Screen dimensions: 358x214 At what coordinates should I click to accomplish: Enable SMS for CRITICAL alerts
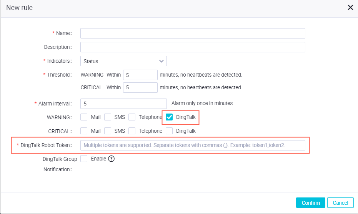point(108,131)
